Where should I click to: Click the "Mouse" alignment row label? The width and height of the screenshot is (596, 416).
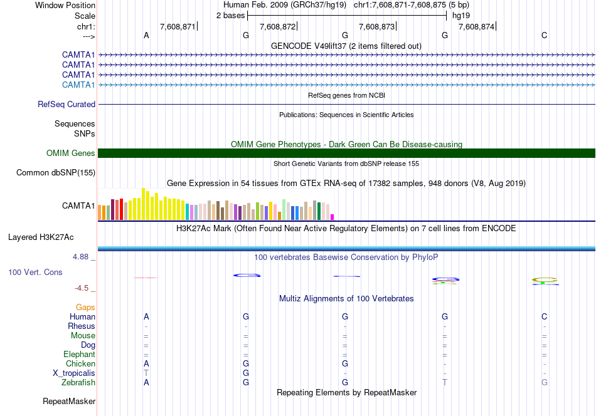pos(83,336)
